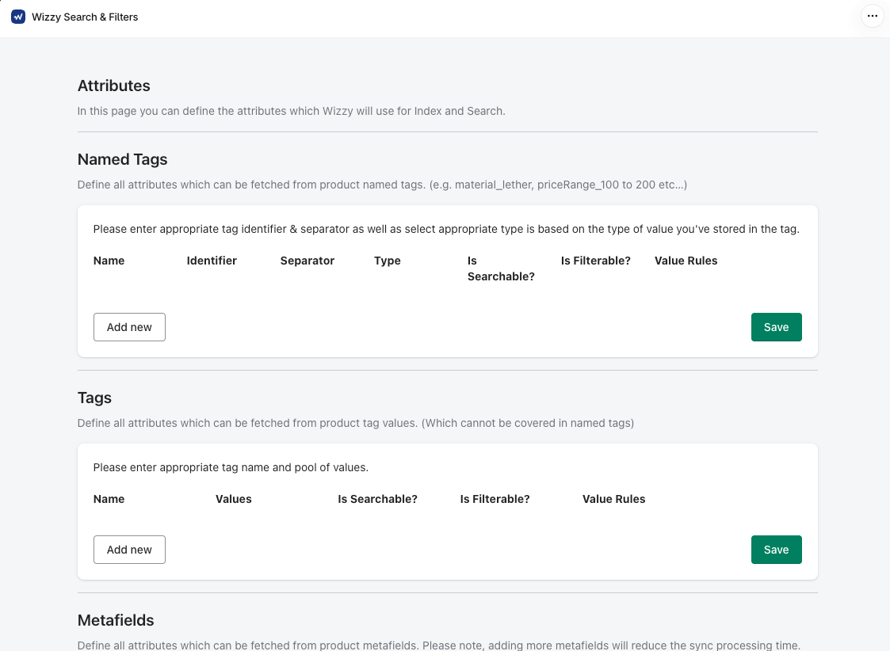
Task: Click 'Name' column header in Tags table
Action: [109, 499]
